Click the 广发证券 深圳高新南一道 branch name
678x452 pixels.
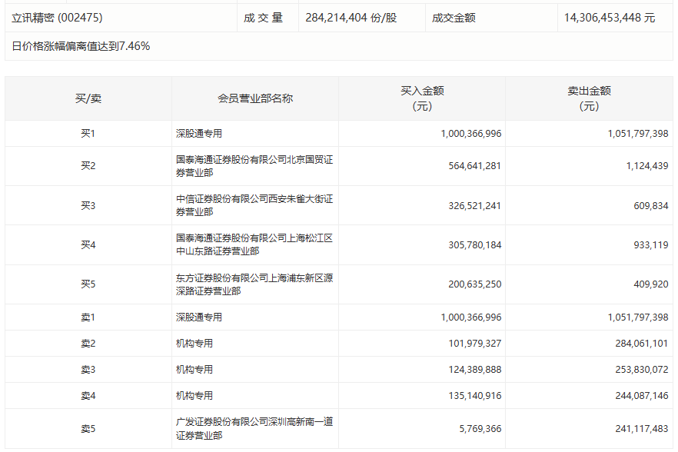point(254,429)
